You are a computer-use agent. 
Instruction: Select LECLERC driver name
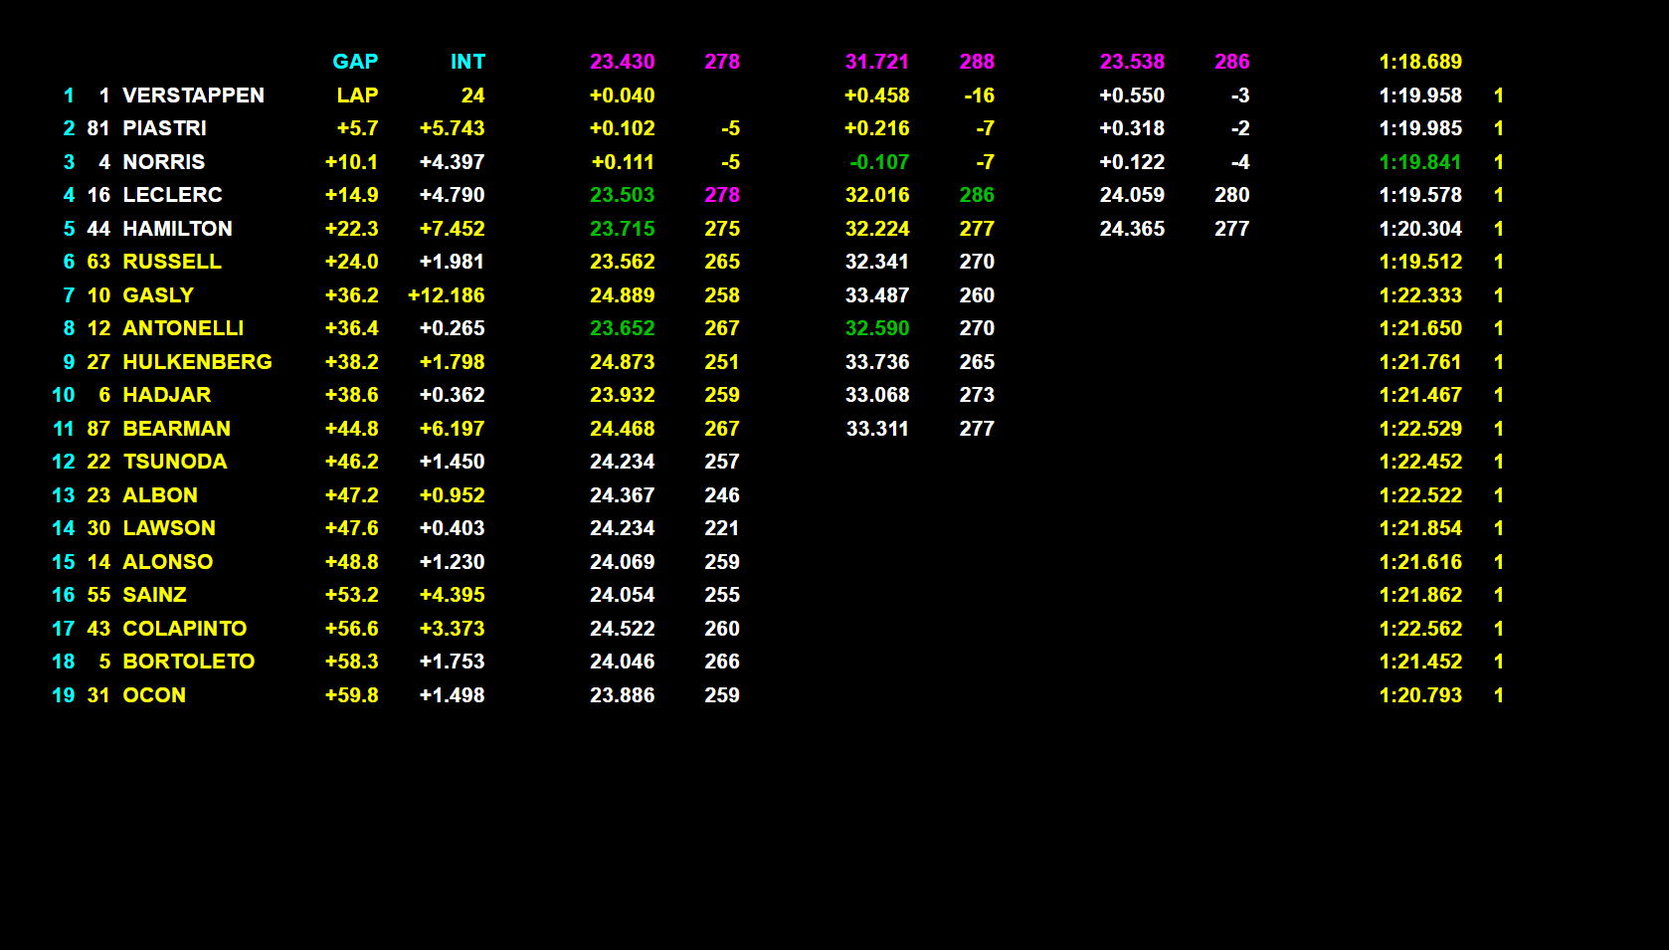172,195
